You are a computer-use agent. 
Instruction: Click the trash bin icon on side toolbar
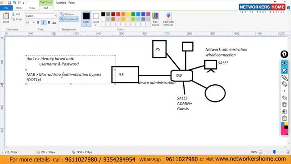pyautogui.click(x=284, y=104)
